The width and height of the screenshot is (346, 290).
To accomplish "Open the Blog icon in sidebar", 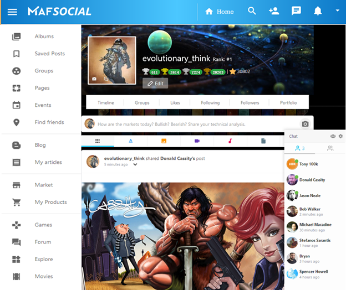I will click(x=16, y=146).
